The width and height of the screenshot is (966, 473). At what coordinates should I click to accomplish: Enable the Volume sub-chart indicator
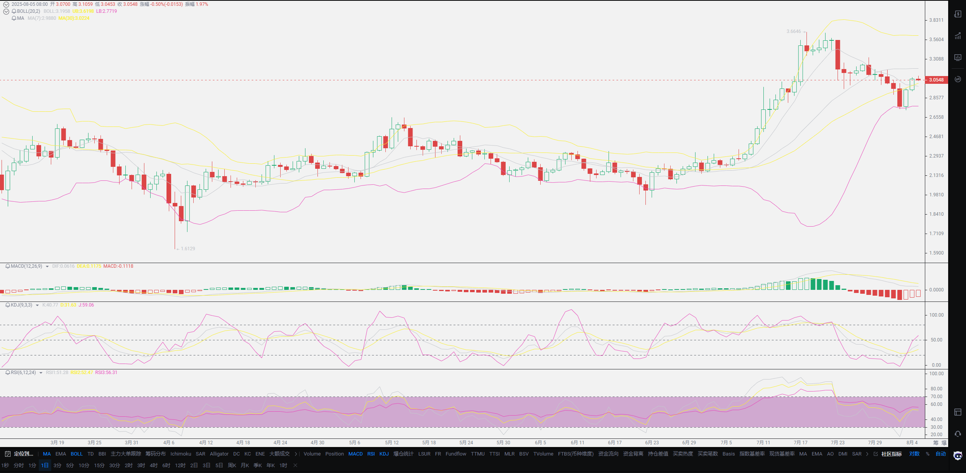click(312, 454)
